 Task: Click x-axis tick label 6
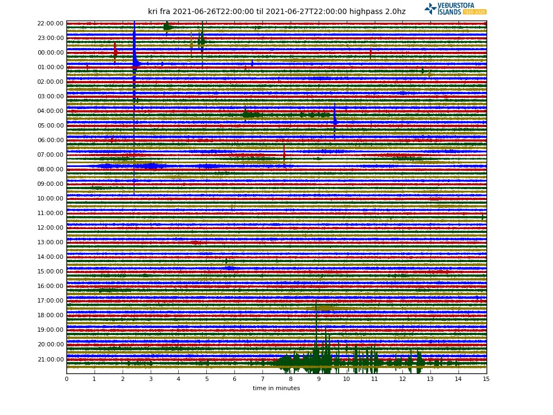[x=234, y=379]
